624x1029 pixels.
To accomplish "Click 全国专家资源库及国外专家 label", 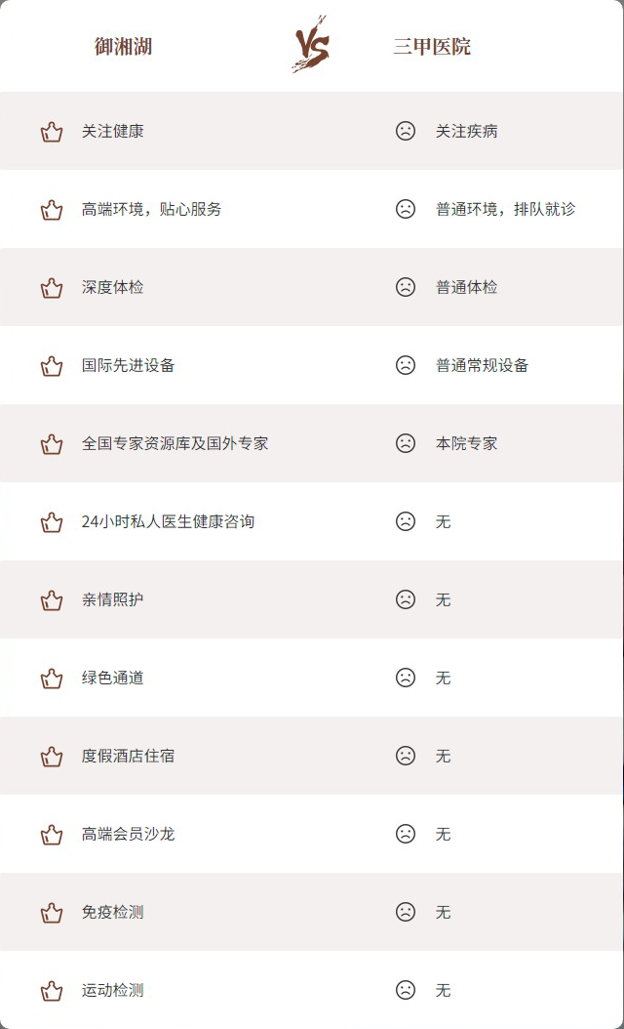I will (x=175, y=443).
